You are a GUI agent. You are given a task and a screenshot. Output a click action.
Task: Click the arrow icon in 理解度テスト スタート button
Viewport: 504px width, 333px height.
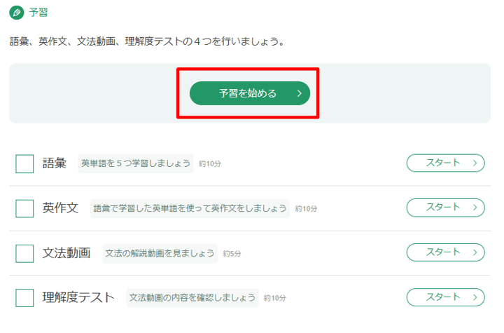475,297
